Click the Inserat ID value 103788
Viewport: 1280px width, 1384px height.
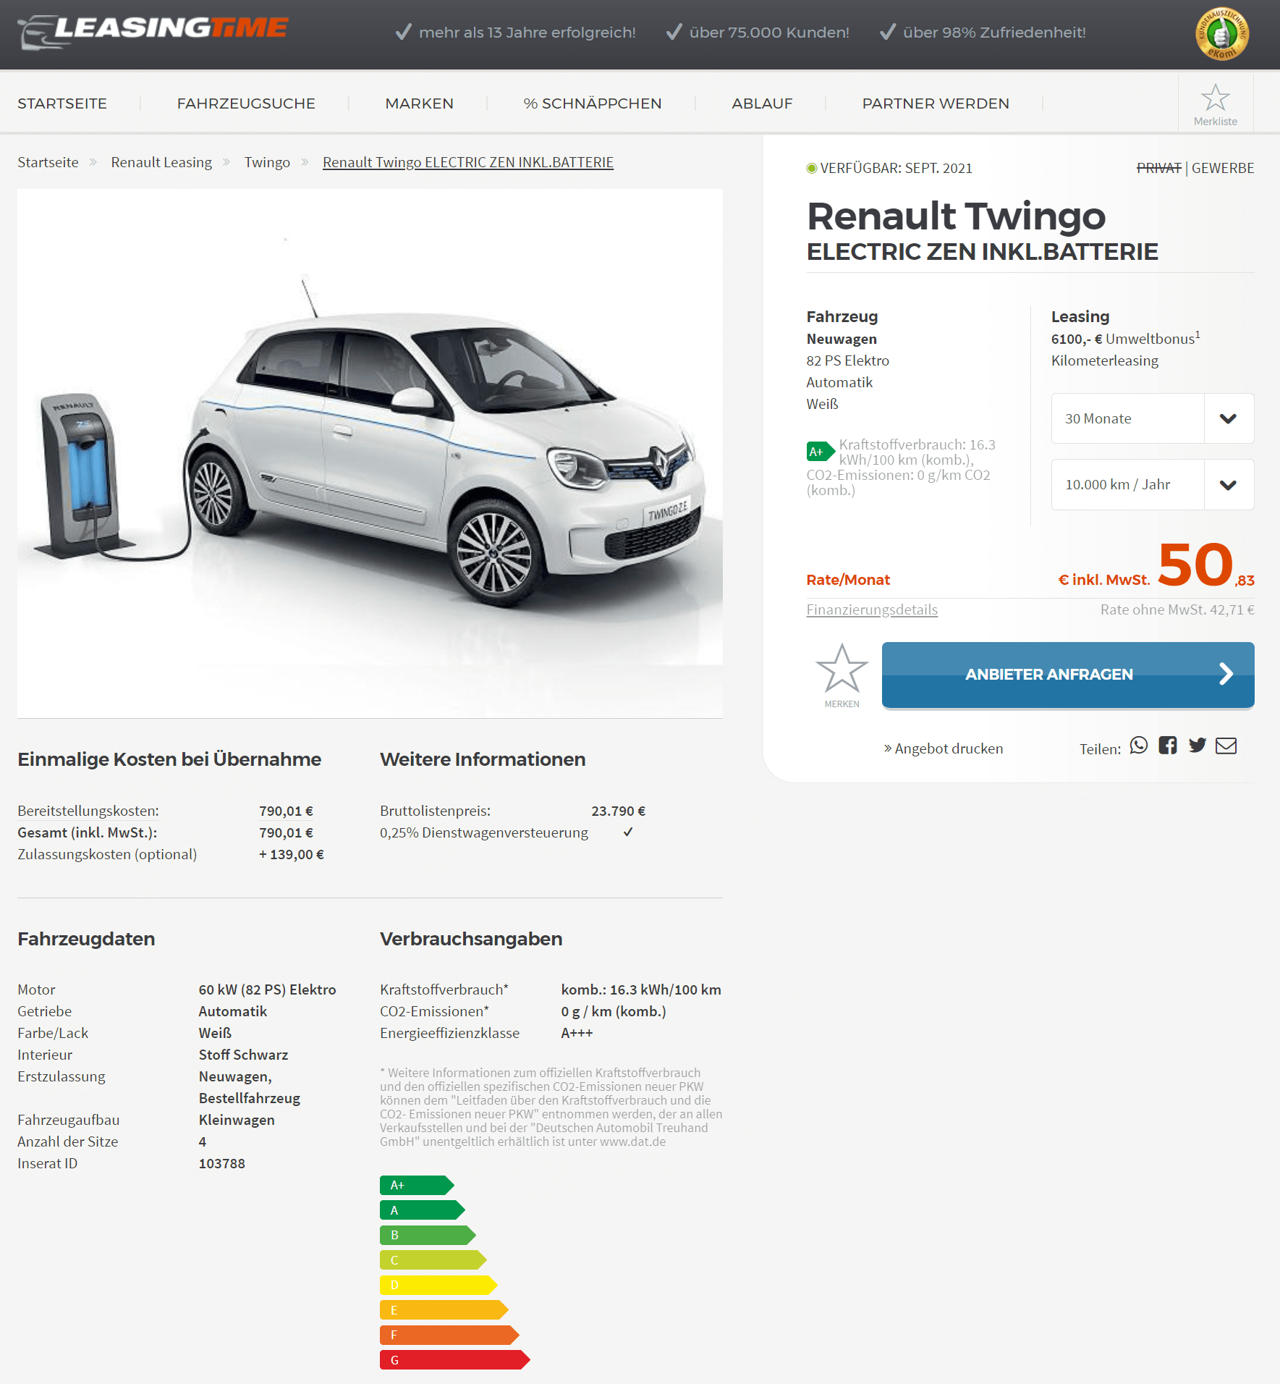[x=222, y=1163]
